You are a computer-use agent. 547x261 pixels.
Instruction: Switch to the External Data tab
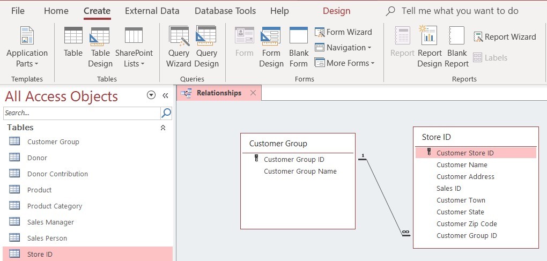(152, 11)
